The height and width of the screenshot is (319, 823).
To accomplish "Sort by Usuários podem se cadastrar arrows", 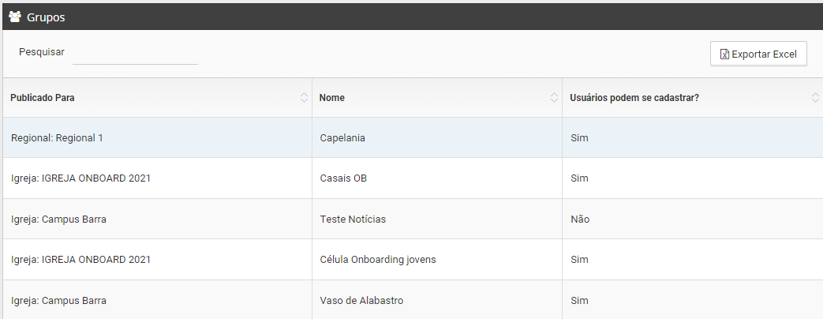I will [815, 98].
